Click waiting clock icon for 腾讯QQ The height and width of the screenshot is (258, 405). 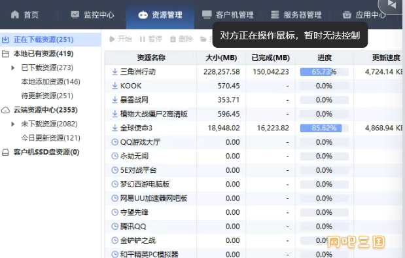[x=114, y=227]
